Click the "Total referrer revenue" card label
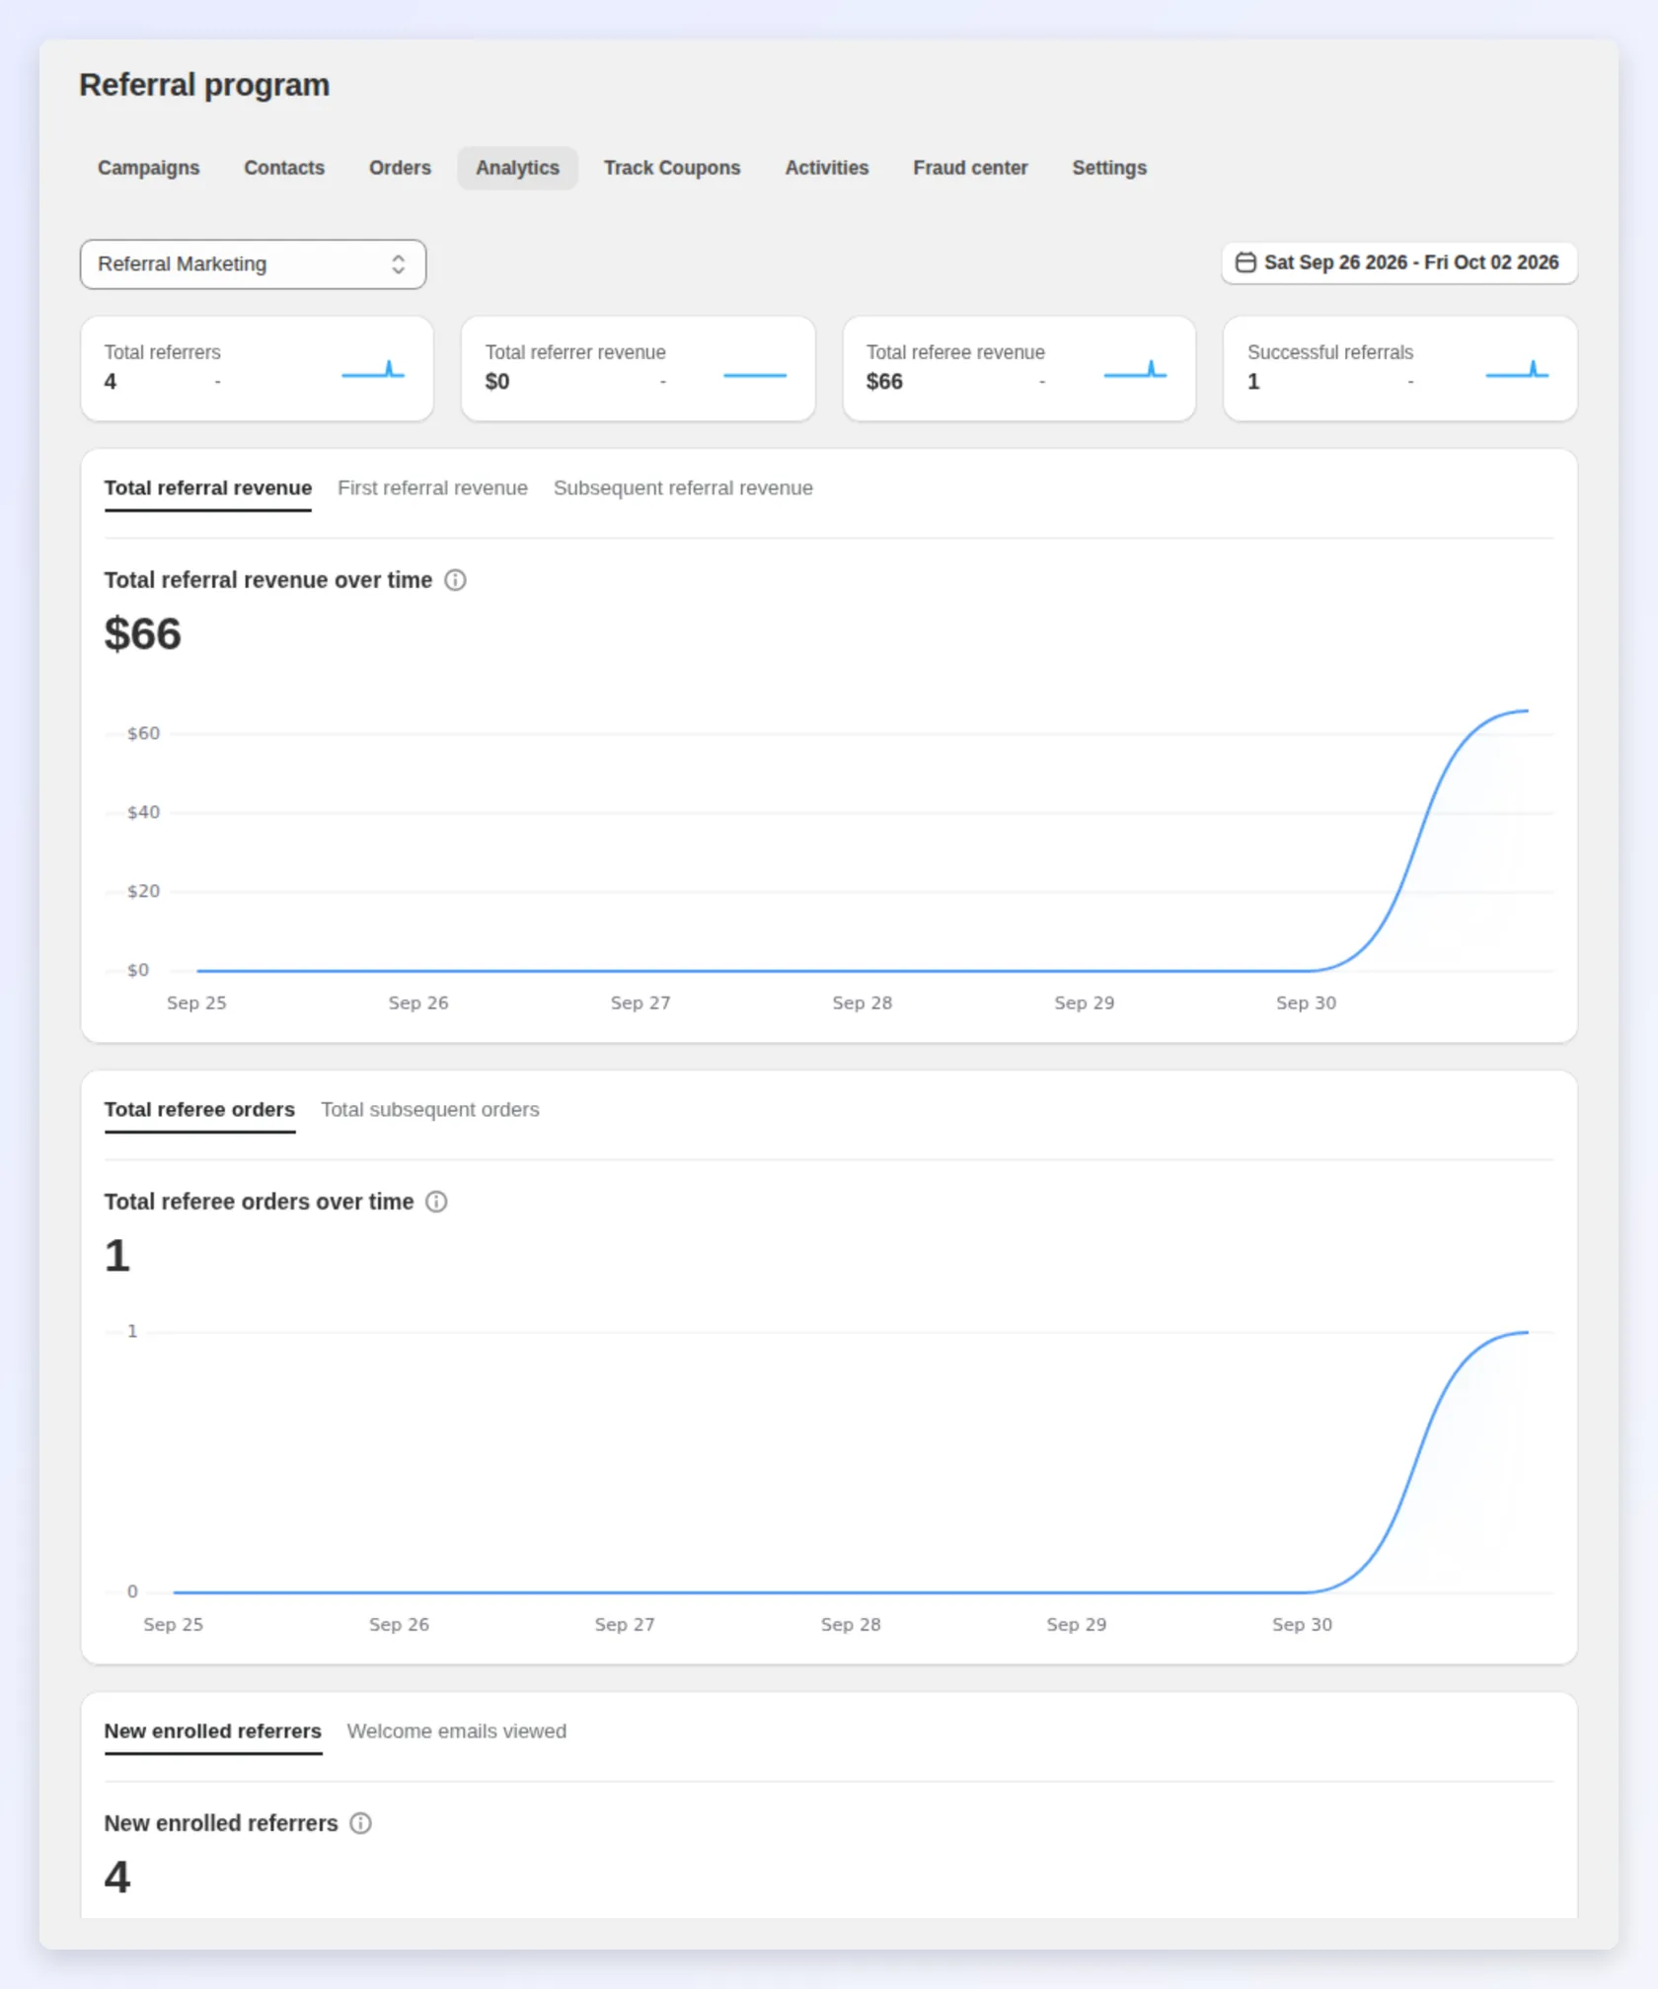The height and width of the screenshot is (1989, 1658). (575, 352)
